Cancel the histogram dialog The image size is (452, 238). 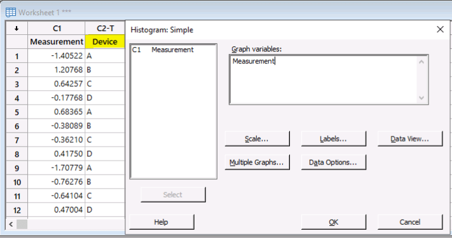(409, 222)
